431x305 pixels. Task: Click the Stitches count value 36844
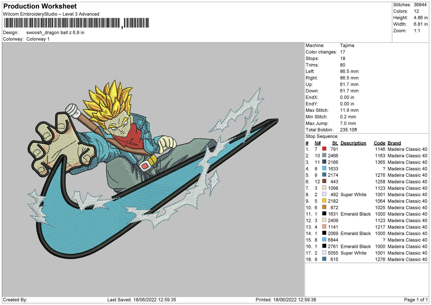click(x=420, y=5)
